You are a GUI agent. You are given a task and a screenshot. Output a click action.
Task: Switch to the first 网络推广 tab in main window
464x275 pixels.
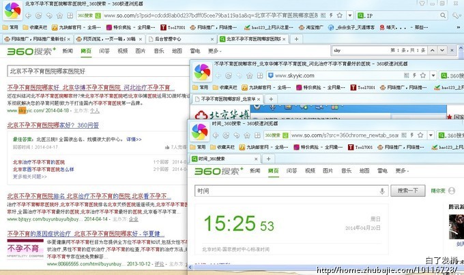pyautogui.click(x=38, y=39)
